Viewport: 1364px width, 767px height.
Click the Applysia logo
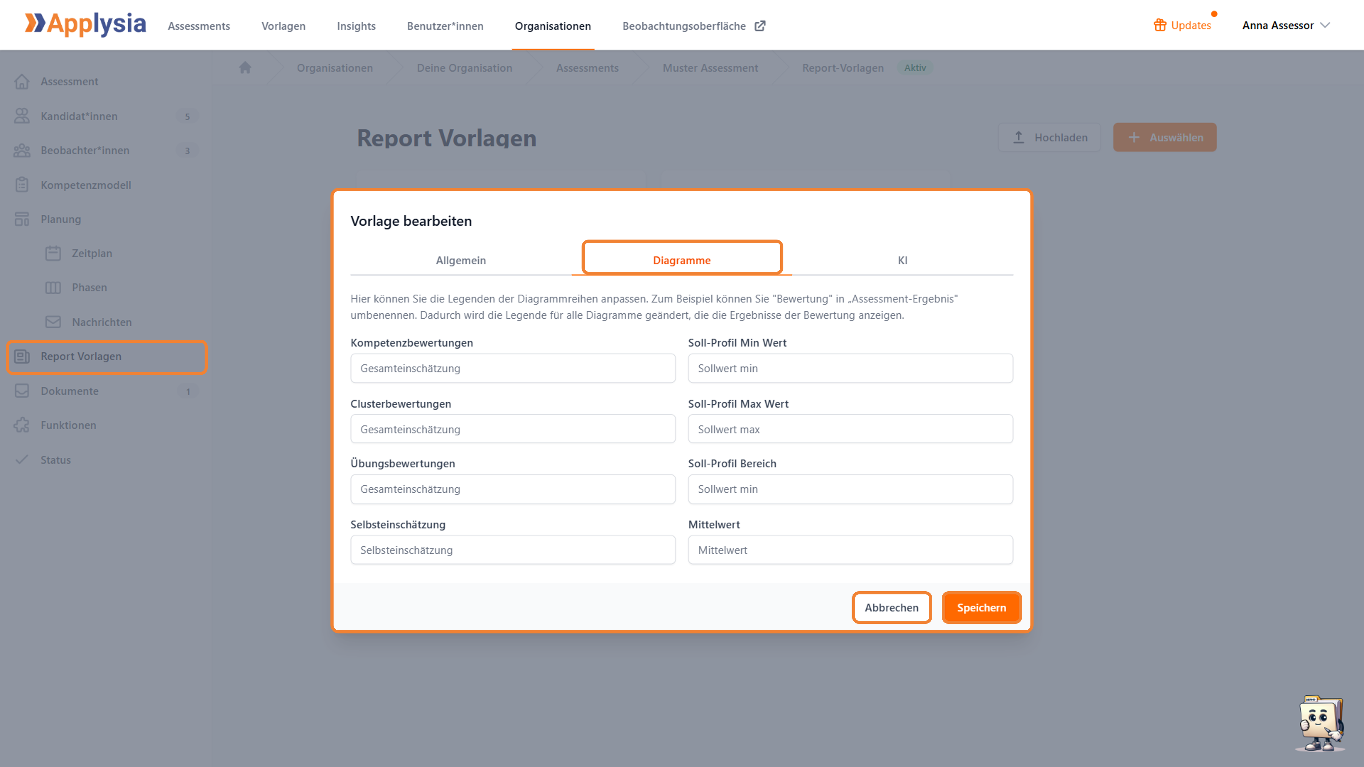[85, 24]
